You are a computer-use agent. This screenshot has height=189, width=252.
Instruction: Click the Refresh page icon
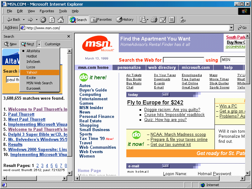click(x=52, y=19)
